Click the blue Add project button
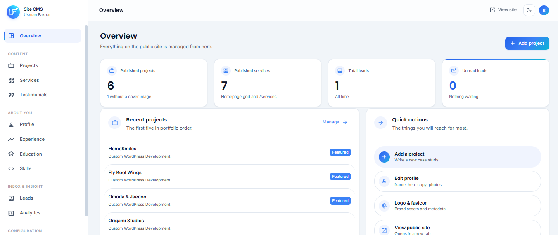 527,43
